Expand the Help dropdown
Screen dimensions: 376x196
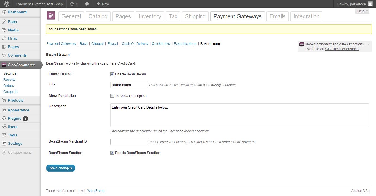362,11
